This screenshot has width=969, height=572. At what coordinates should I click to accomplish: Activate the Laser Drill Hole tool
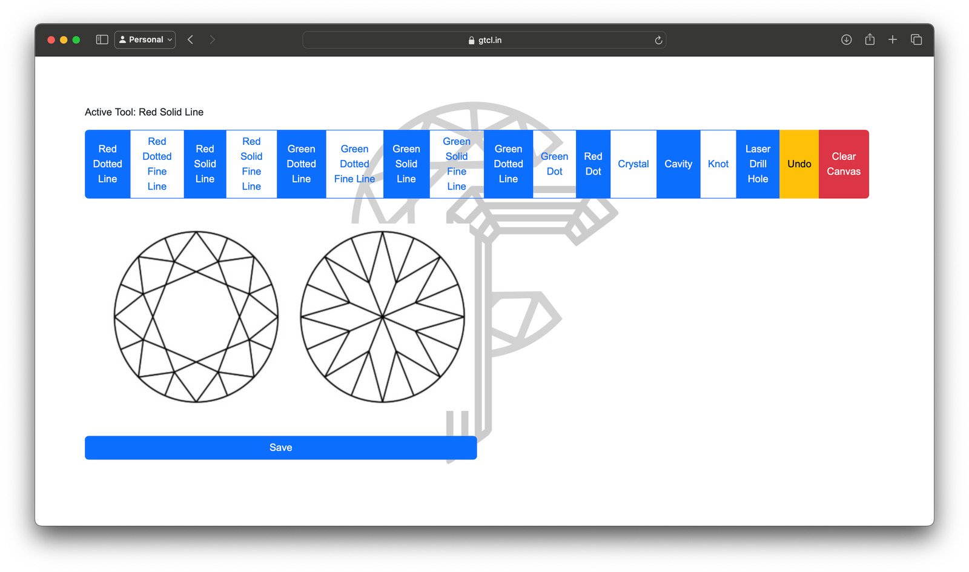tap(758, 164)
